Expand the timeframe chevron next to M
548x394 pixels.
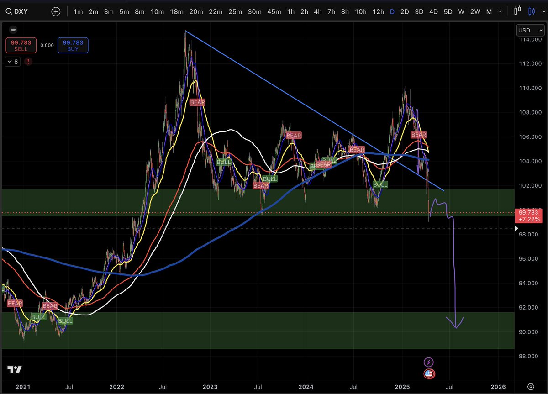pyautogui.click(x=500, y=11)
